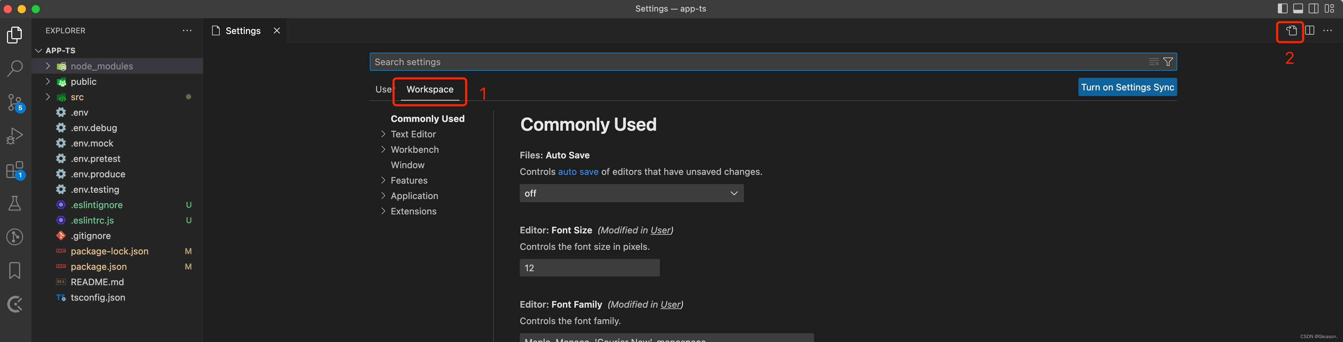Open the Run and Debug view
This screenshot has height=342, width=1343.
tap(15, 136)
